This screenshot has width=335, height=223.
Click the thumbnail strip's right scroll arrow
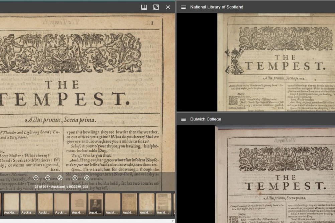click(x=173, y=221)
